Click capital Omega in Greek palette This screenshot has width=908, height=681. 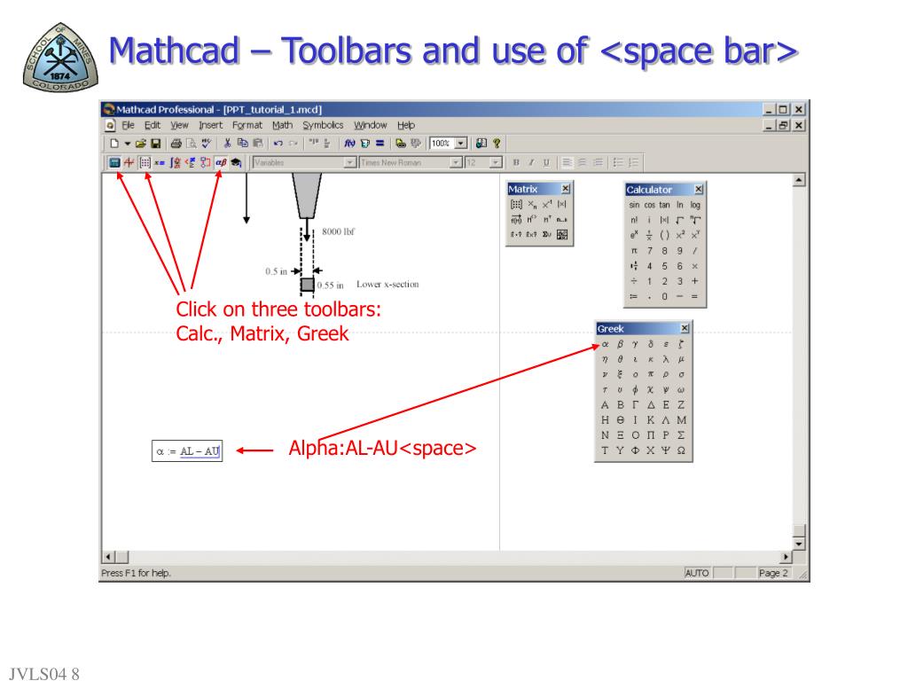(x=681, y=450)
